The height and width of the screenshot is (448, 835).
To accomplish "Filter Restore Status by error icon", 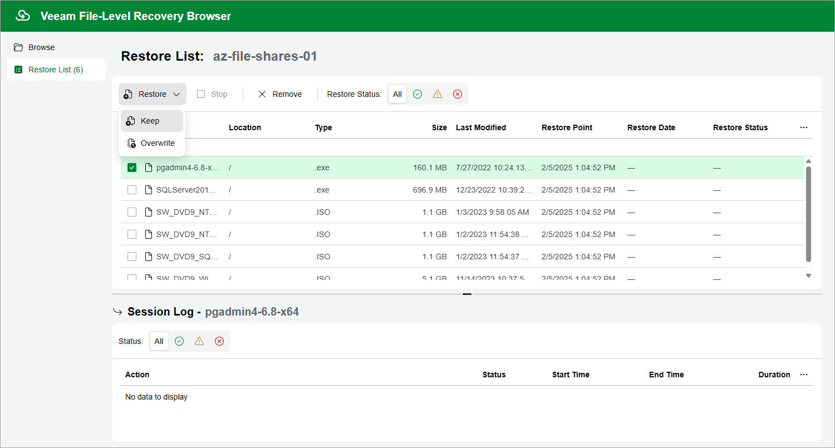I will 458,94.
